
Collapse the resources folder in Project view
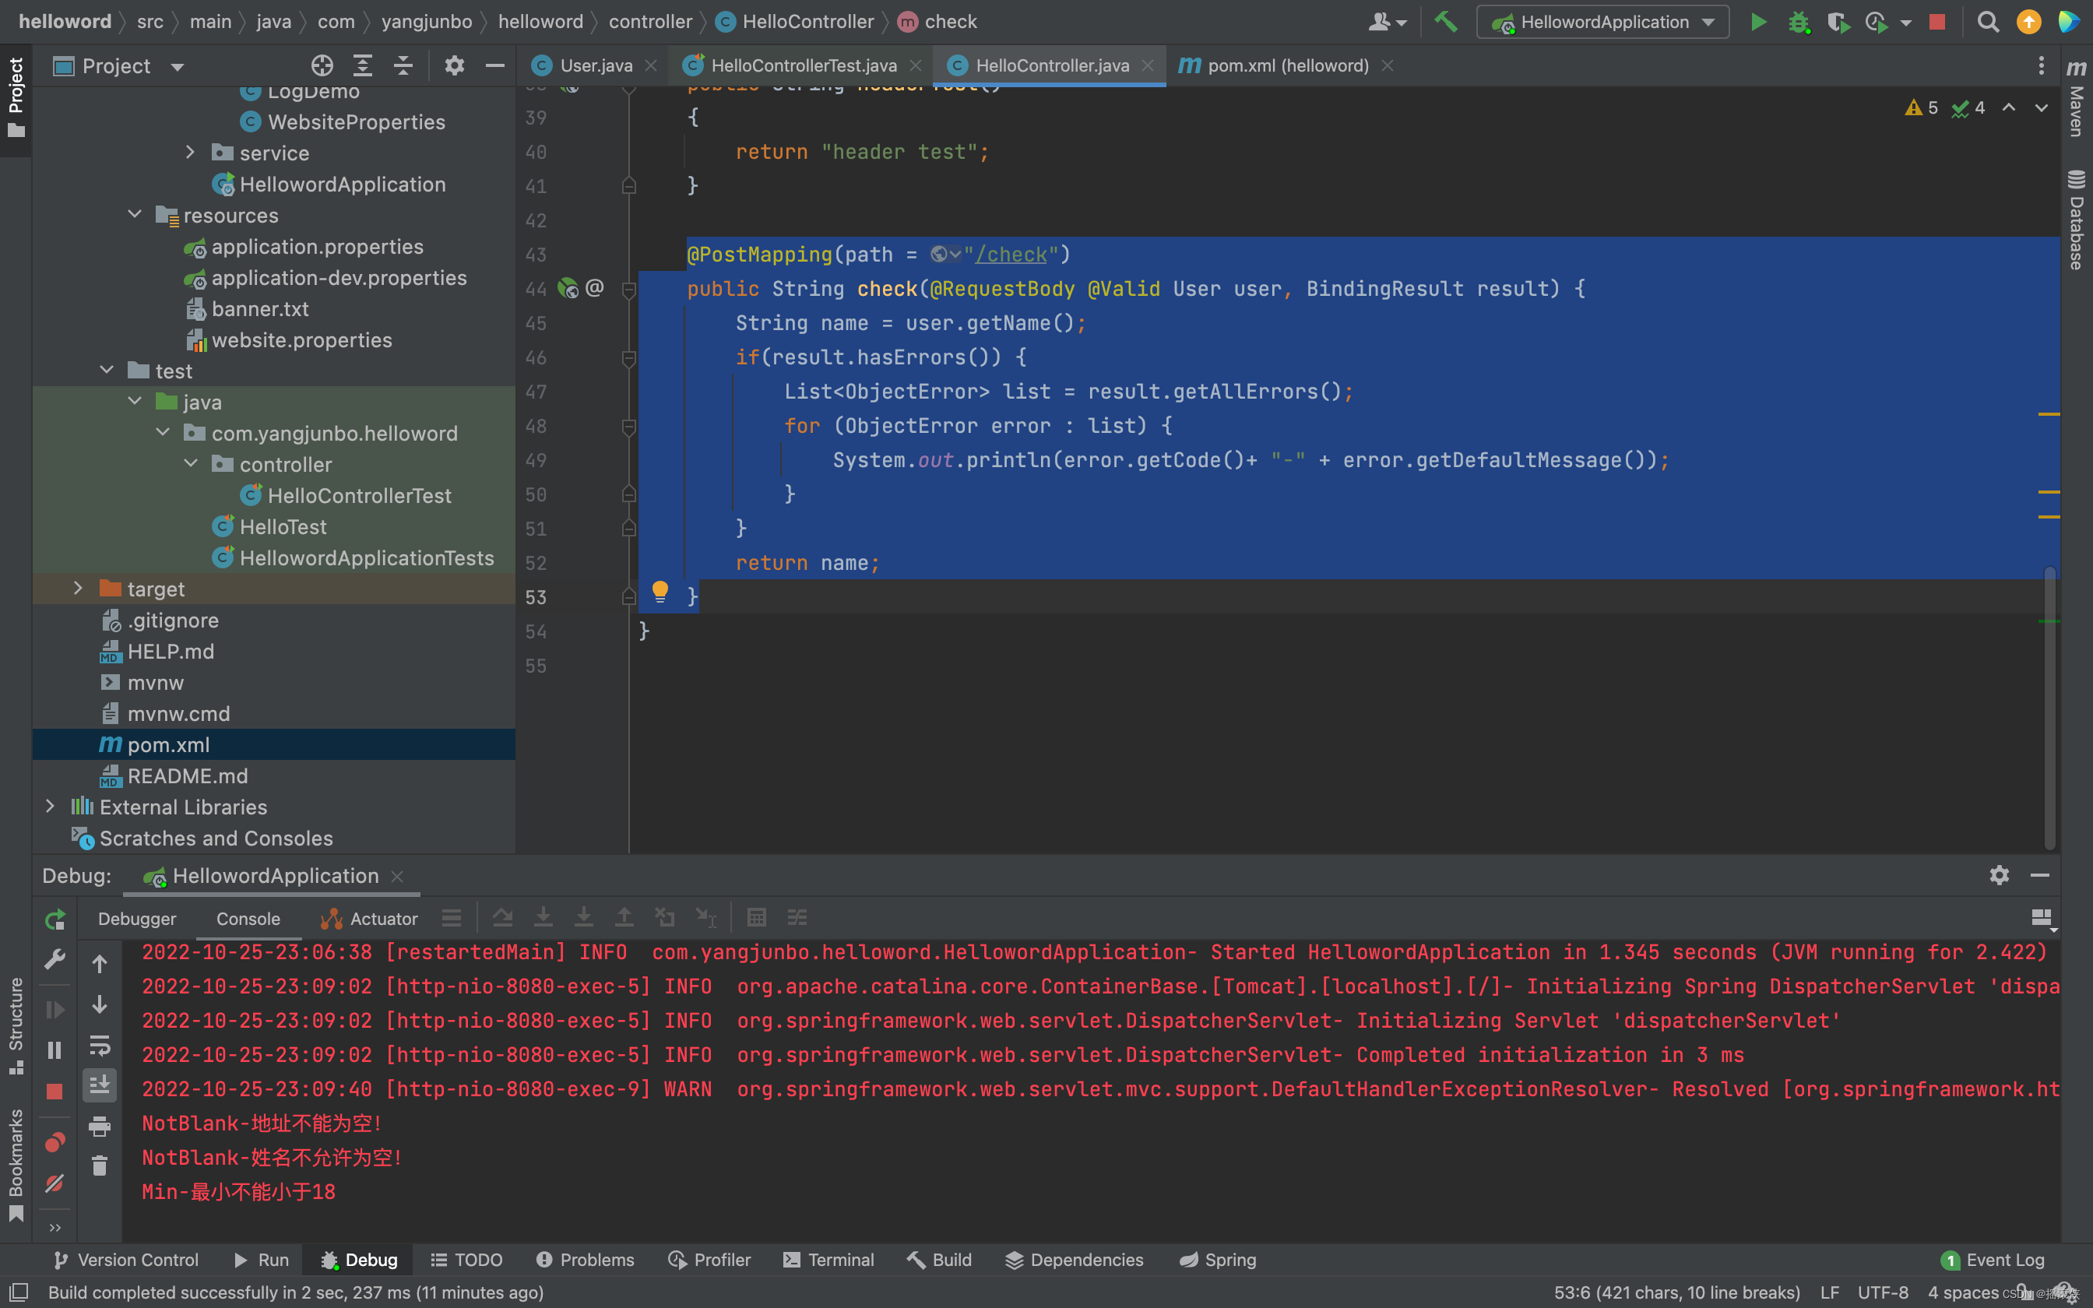pos(134,215)
